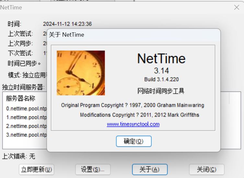Open the www.timesynctool.com link
Screen dimensions: 244x178
(x=133, y=124)
